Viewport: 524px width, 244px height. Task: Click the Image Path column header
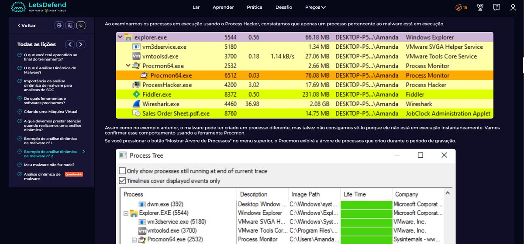[314, 194]
